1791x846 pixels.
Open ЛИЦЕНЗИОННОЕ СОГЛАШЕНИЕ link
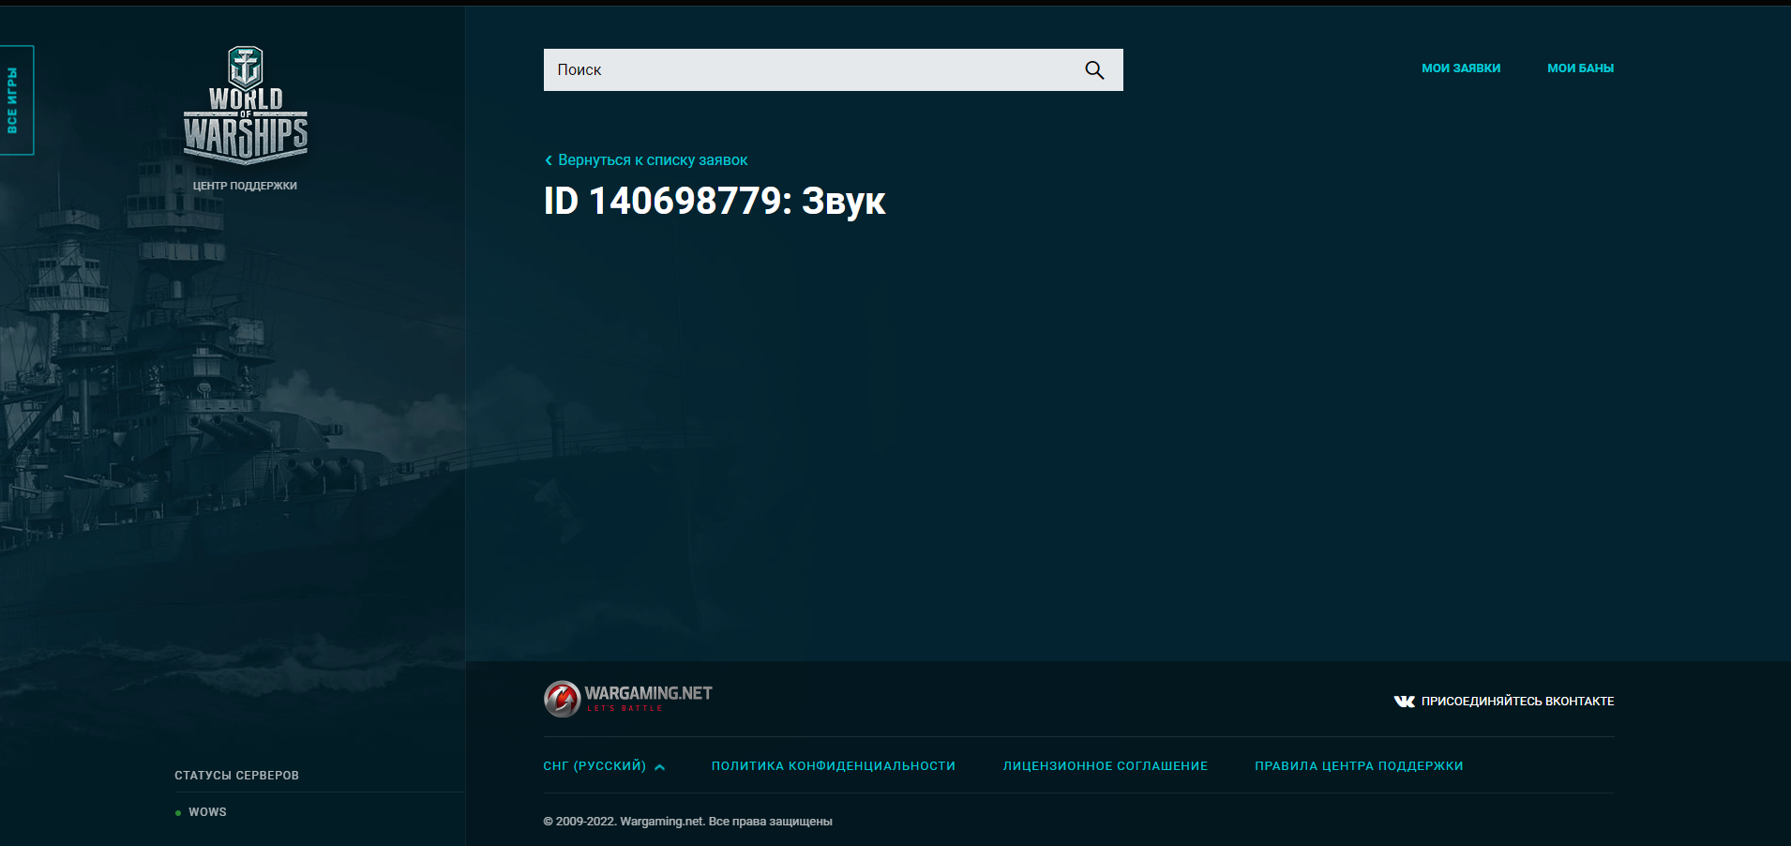(x=1105, y=766)
